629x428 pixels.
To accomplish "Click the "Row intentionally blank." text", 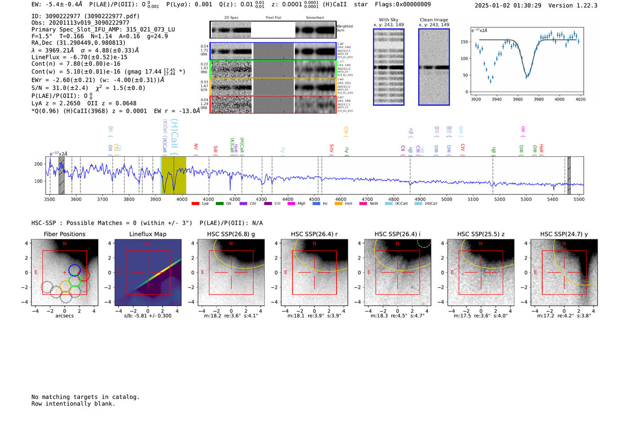I will [73, 404].
